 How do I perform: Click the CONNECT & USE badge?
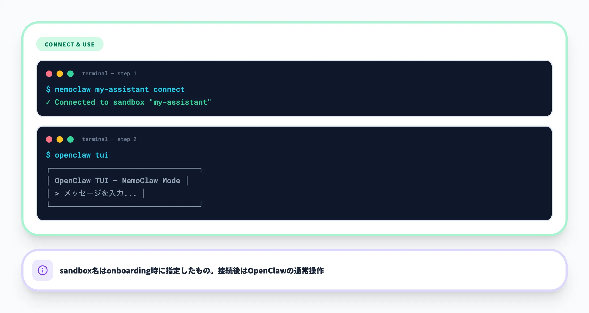click(x=70, y=44)
